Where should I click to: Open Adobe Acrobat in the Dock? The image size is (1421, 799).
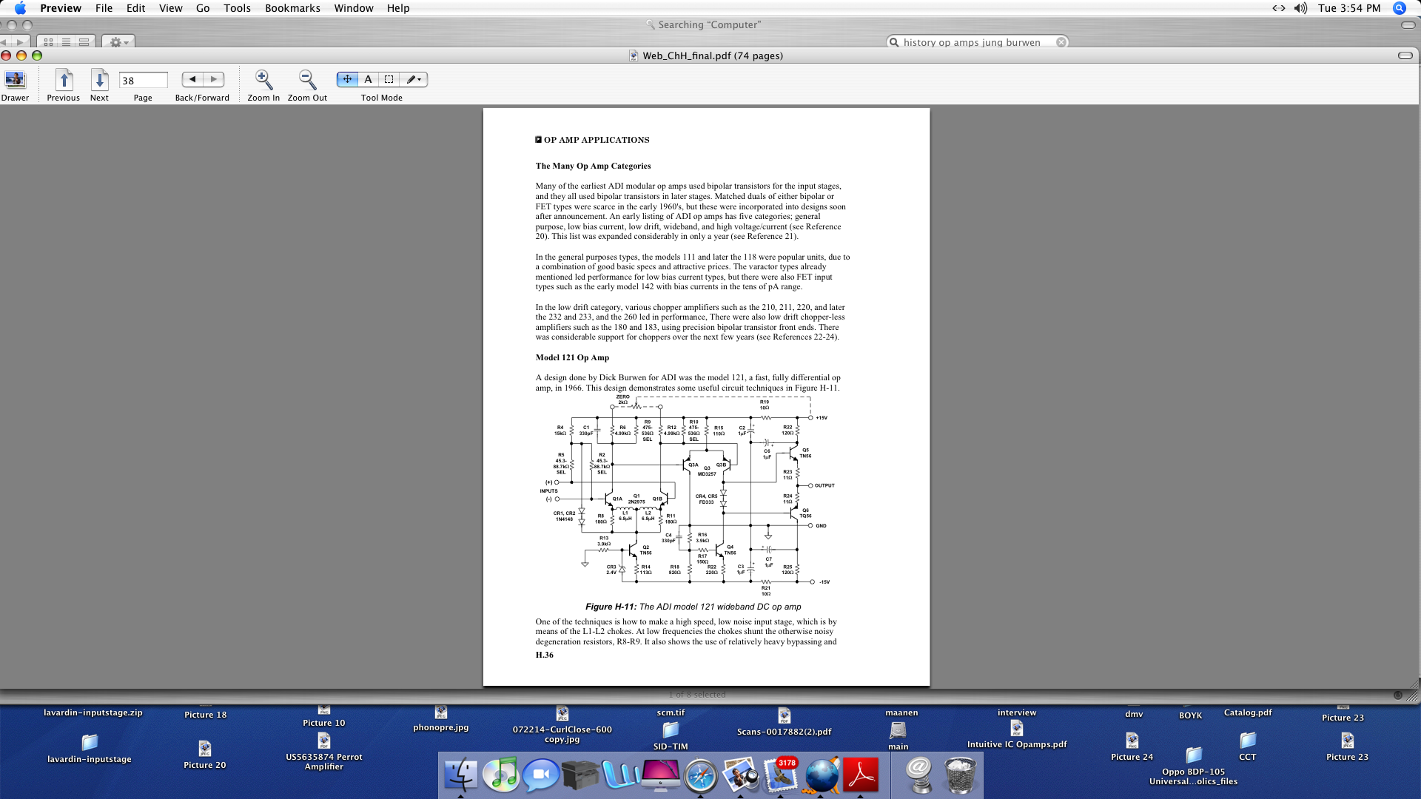tap(861, 775)
